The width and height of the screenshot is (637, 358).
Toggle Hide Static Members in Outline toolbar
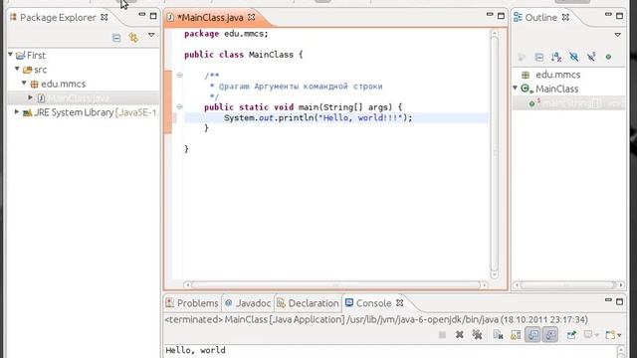click(x=591, y=58)
